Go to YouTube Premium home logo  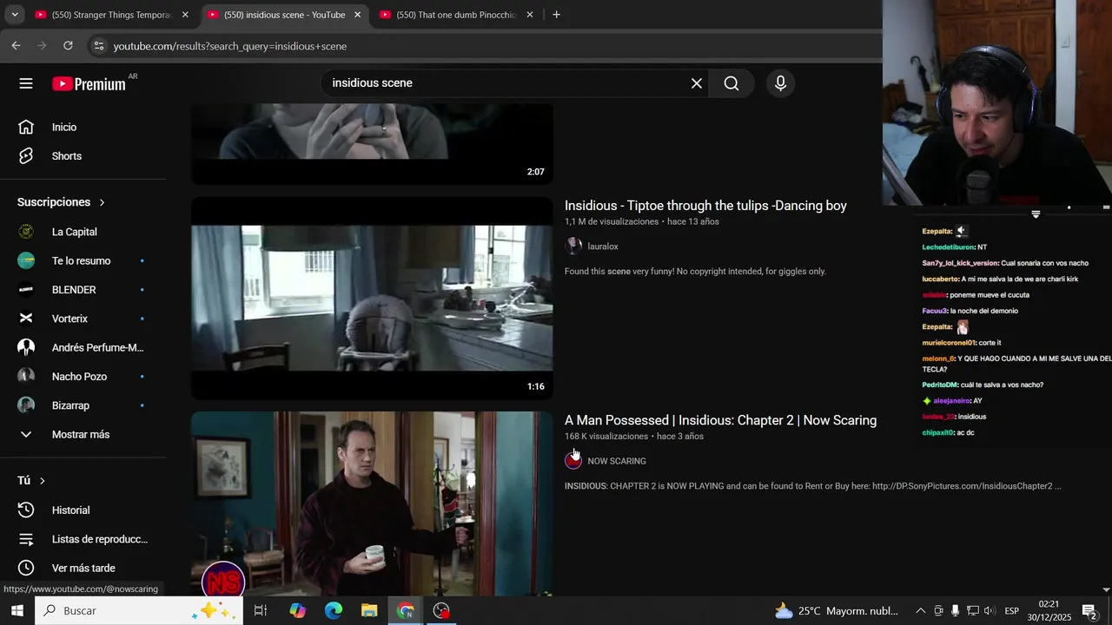coord(89,83)
